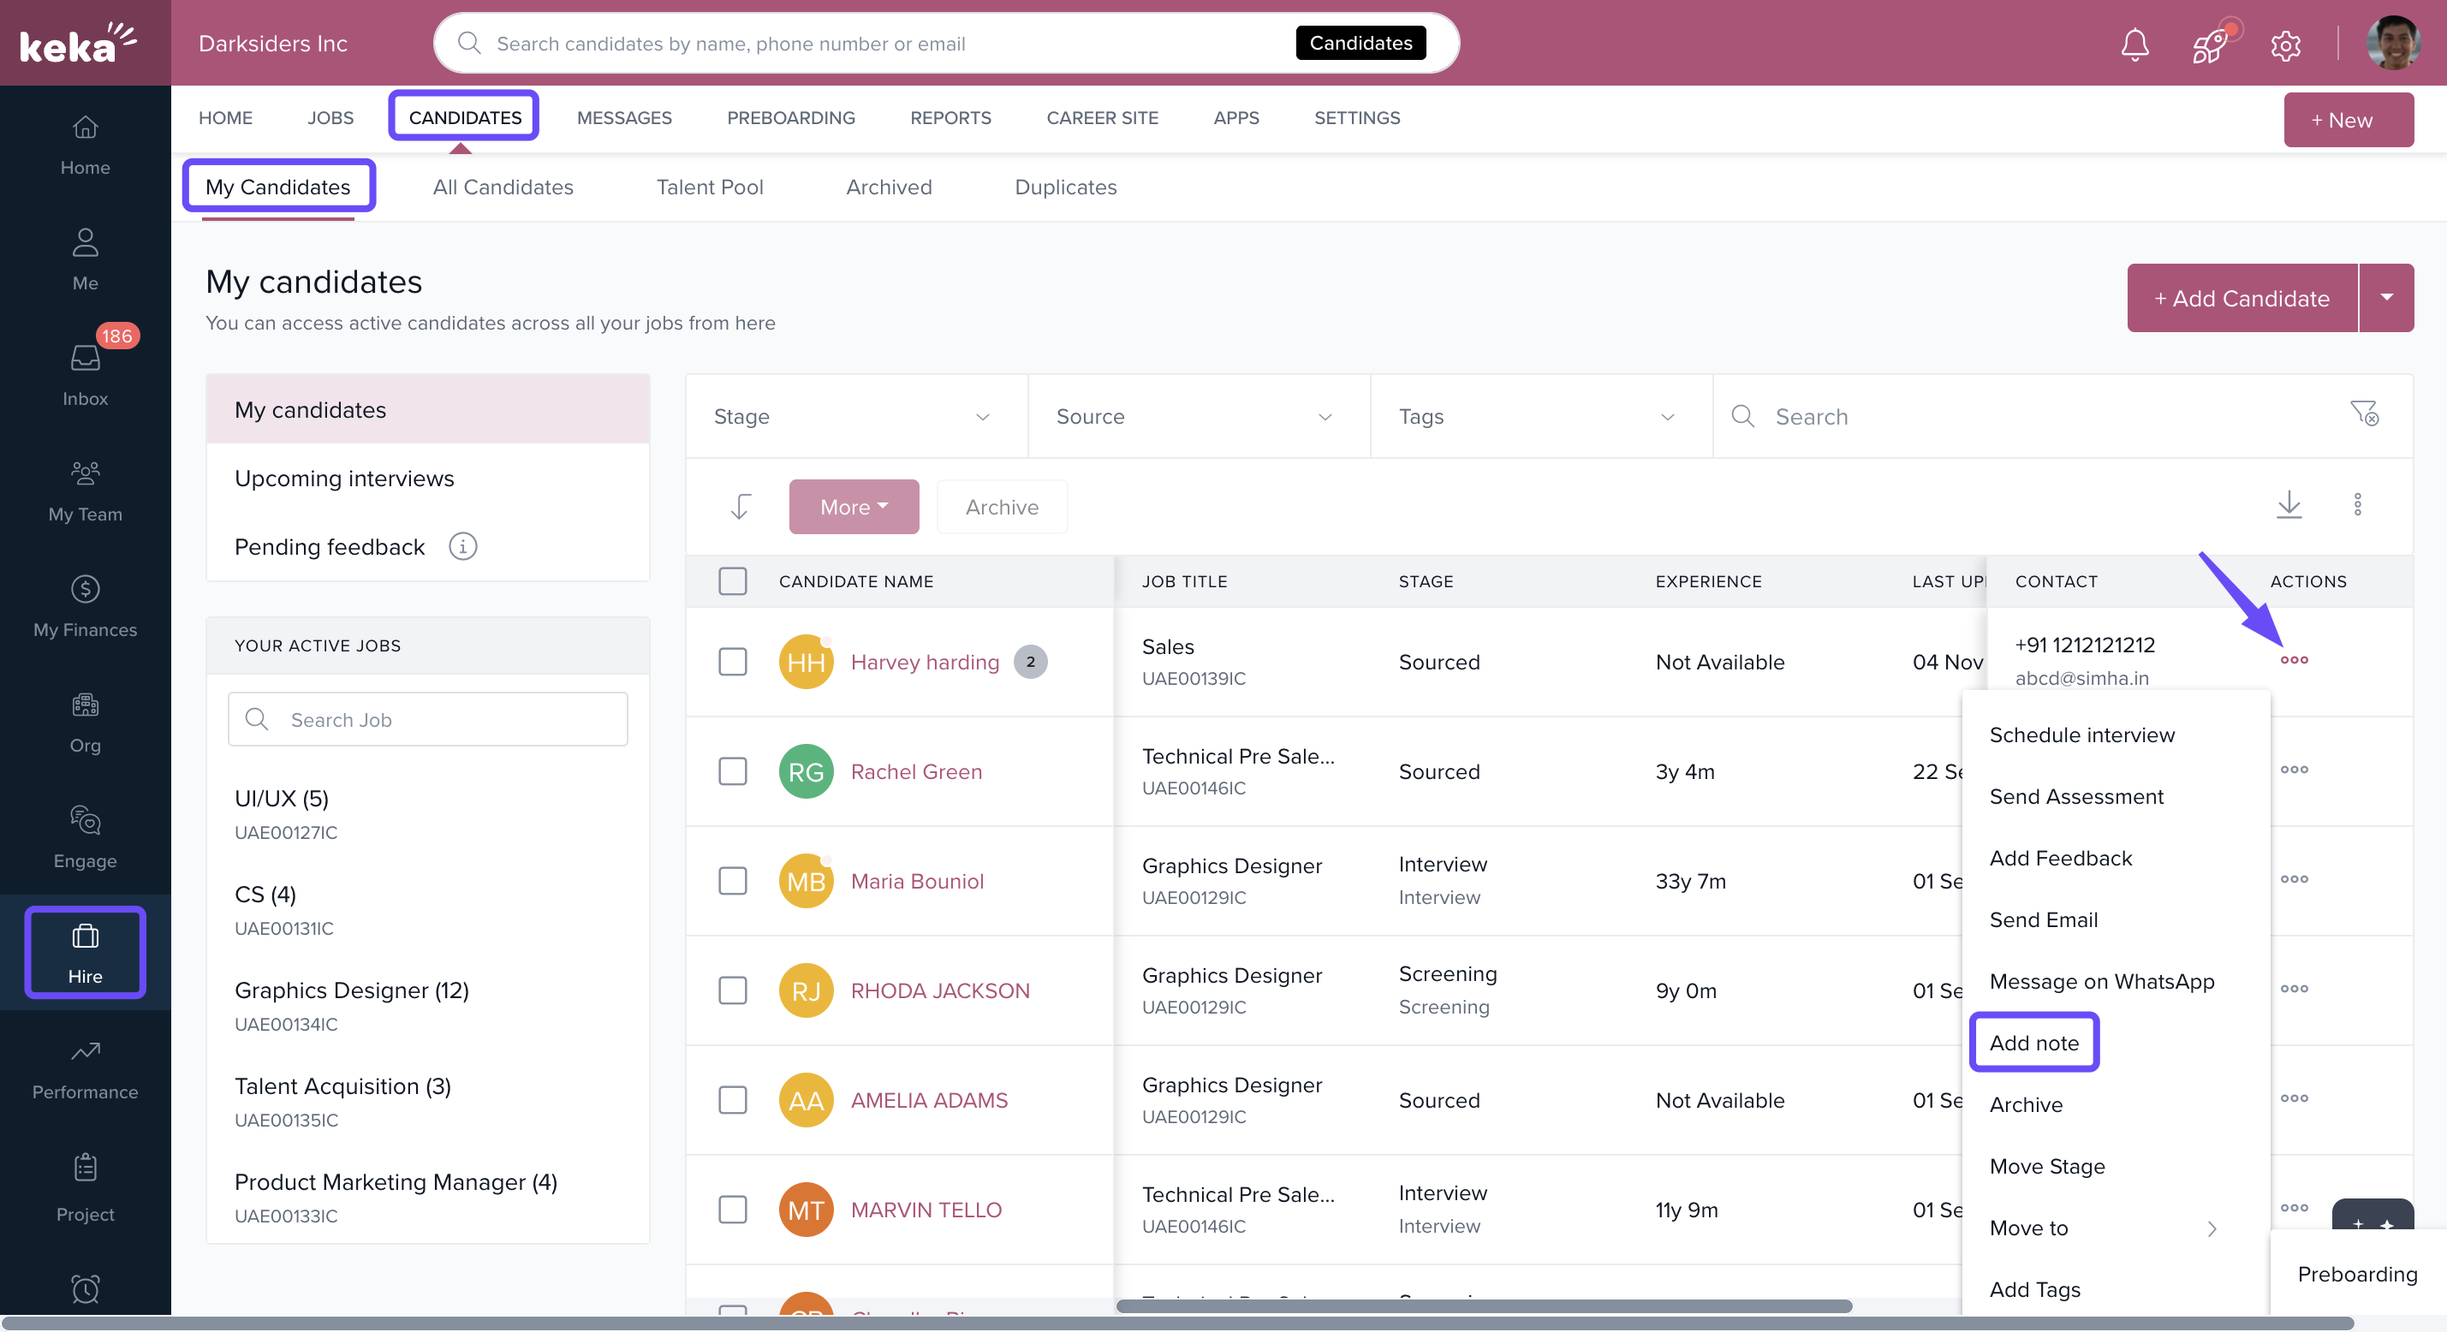
Task: Clear filters using the funnel icon
Action: tap(2363, 414)
